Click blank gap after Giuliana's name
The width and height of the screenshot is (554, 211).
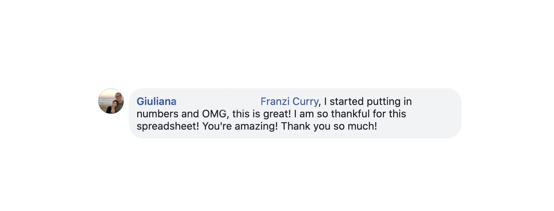[x=218, y=101]
